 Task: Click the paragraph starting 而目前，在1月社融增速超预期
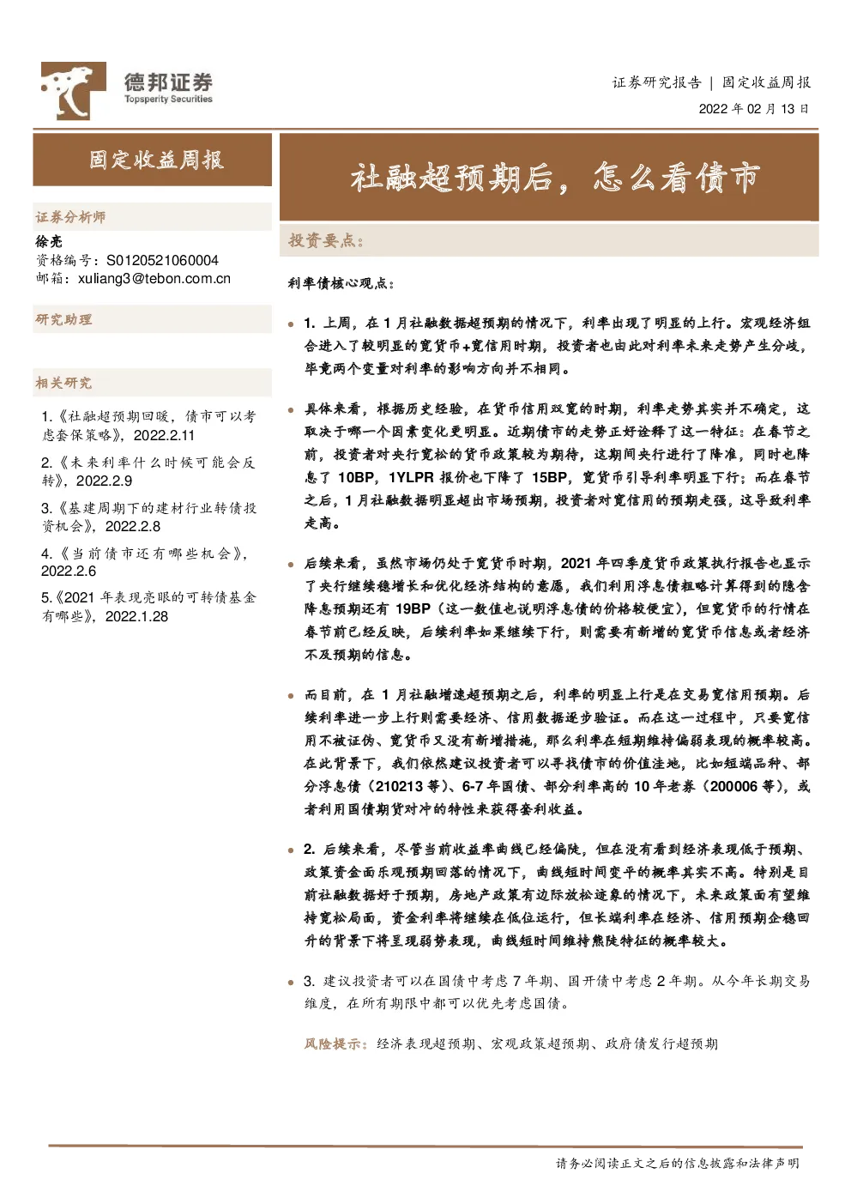557,752
